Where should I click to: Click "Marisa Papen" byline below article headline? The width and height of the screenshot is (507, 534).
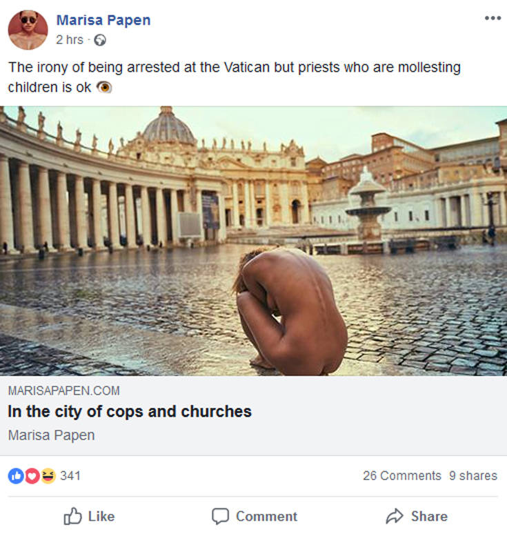(x=51, y=435)
